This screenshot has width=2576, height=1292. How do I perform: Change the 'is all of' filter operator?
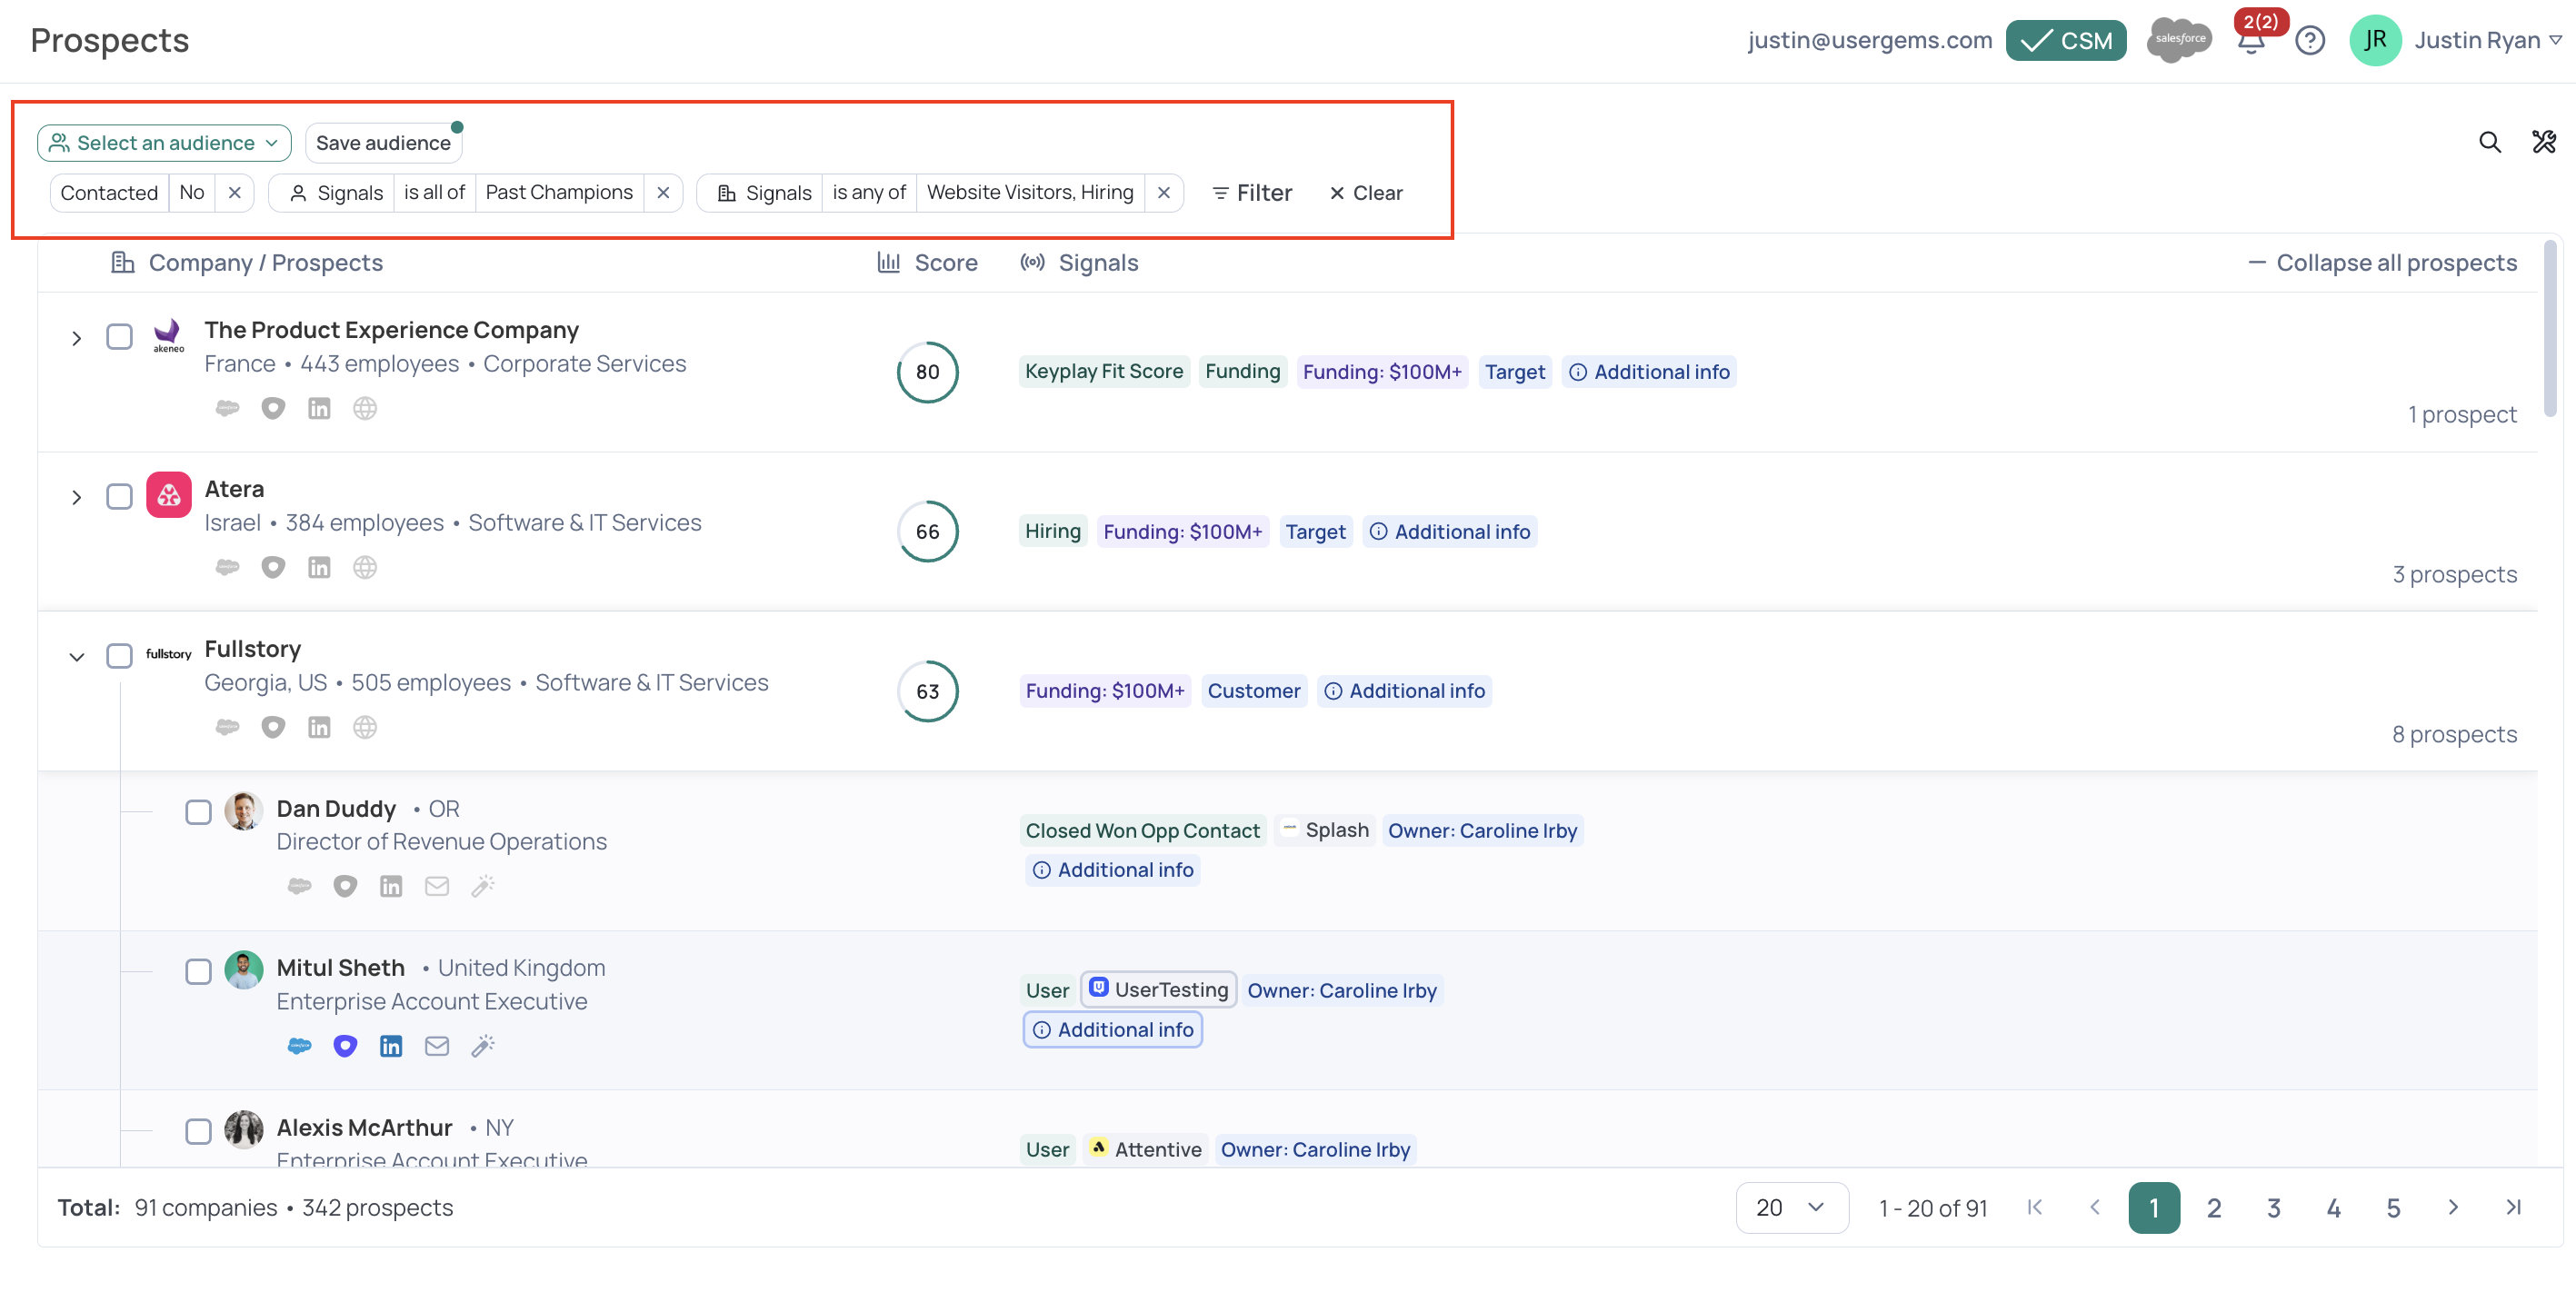[x=434, y=192]
